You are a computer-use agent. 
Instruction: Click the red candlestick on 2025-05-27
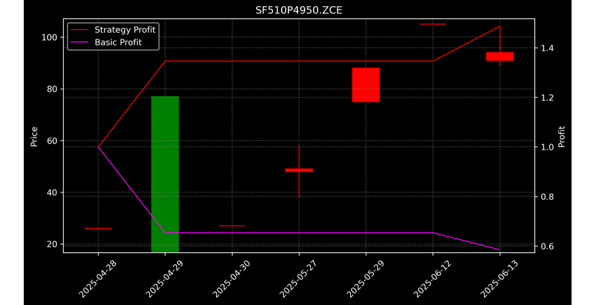coord(299,170)
